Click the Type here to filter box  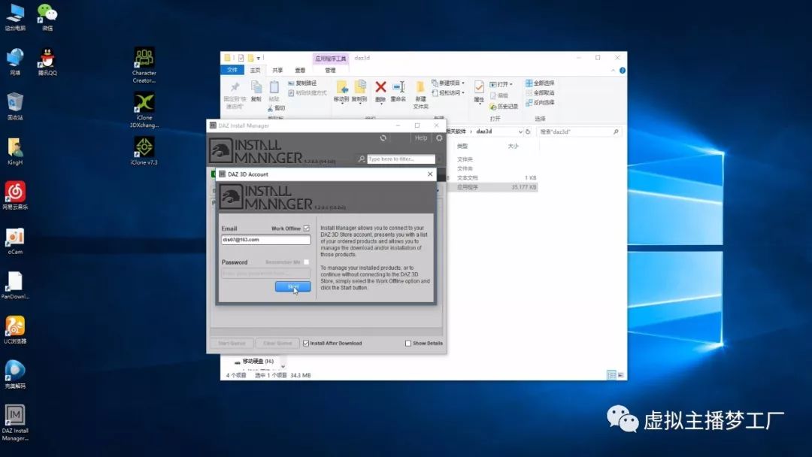[x=401, y=159]
